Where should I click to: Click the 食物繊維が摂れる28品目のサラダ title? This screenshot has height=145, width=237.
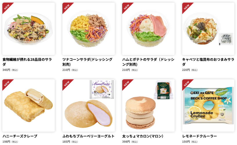[x=27, y=62]
